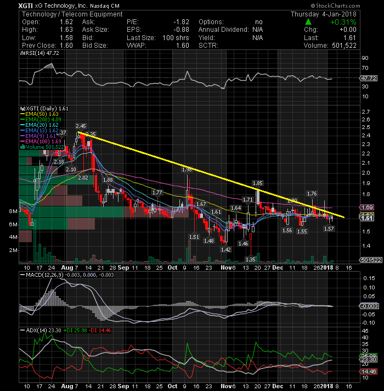Click the candlestick icon beside XGTI (Daily)
This screenshot has height=391, width=384.
coord(22,109)
